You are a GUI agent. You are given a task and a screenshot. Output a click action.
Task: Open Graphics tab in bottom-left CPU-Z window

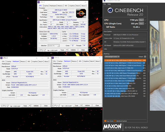35,62
